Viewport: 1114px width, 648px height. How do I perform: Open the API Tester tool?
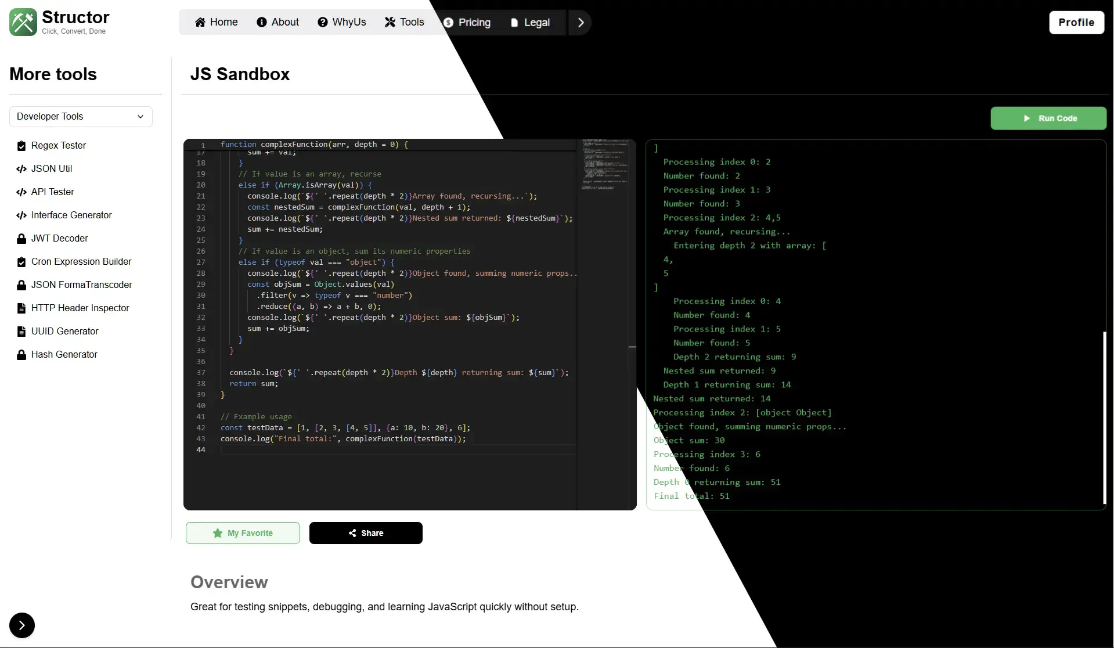[x=52, y=192]
